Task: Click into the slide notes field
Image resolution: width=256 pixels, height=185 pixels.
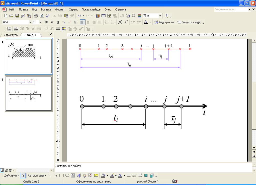Action: [153, 167]
